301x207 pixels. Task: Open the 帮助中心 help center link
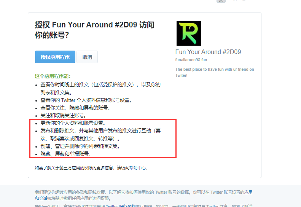[x=137, y=168]
